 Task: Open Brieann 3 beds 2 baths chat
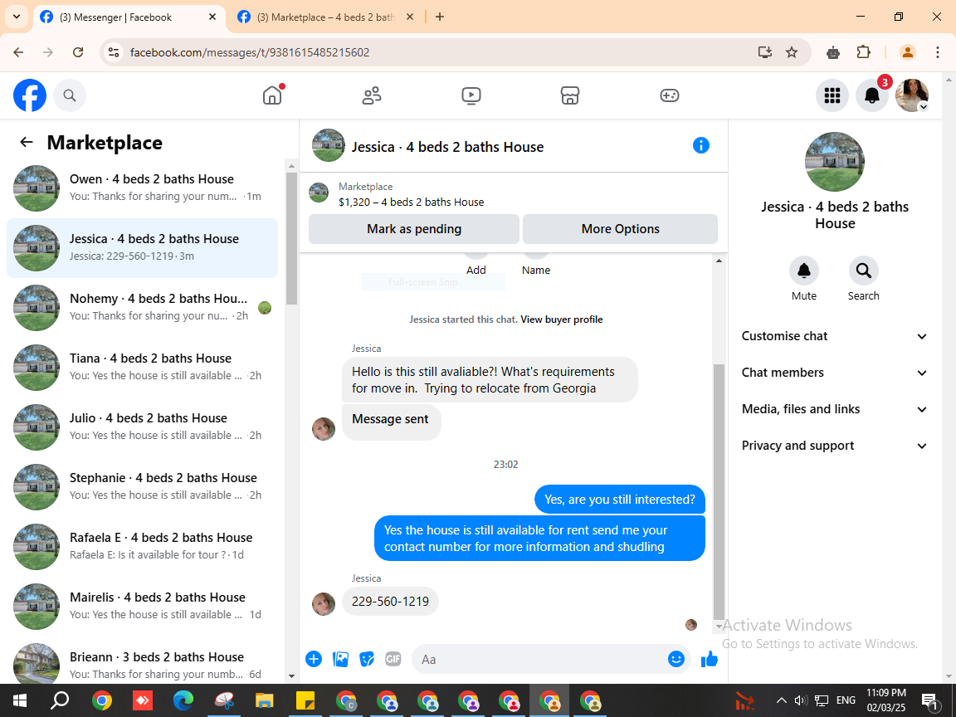pyautogui.click(x=142, y=662)
